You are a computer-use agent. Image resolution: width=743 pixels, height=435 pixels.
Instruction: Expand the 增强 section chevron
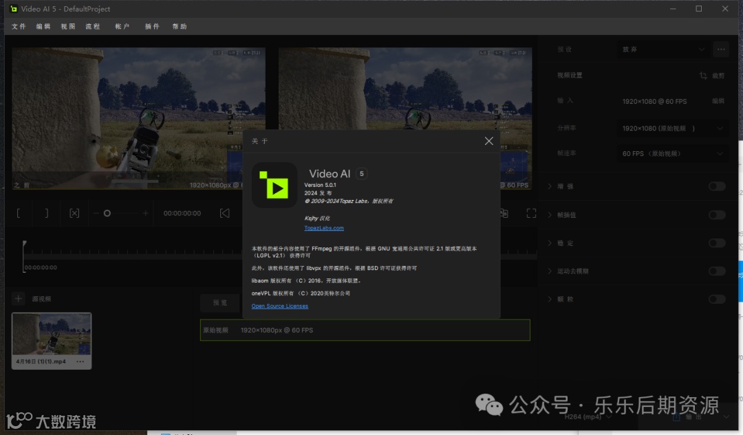coord(550,186)
